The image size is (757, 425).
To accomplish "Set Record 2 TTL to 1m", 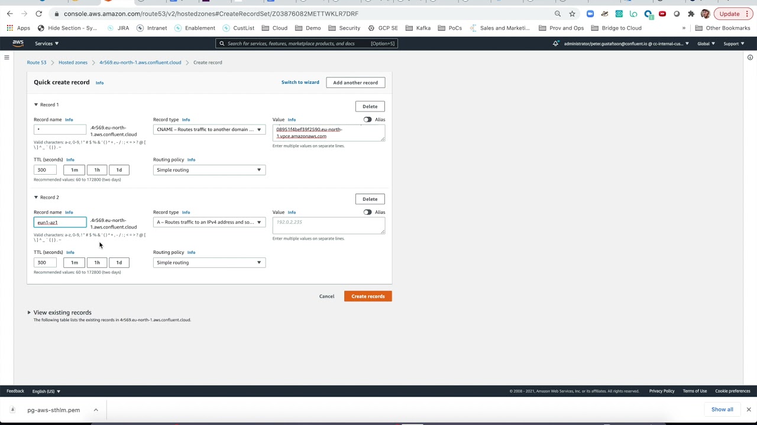I will coord(75,263).
